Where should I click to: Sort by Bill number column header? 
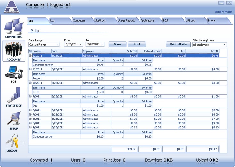(x=40, y=51)
